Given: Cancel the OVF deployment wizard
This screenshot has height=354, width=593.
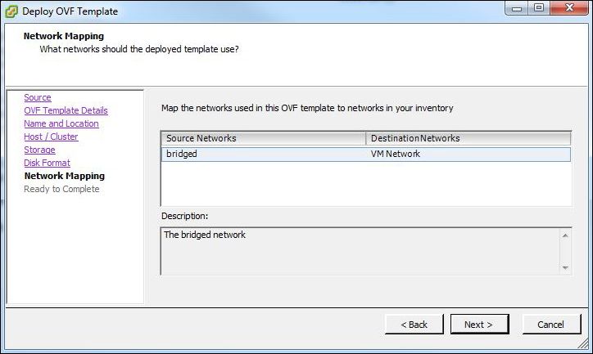Looking at the screenshot, I should [551, 325].
